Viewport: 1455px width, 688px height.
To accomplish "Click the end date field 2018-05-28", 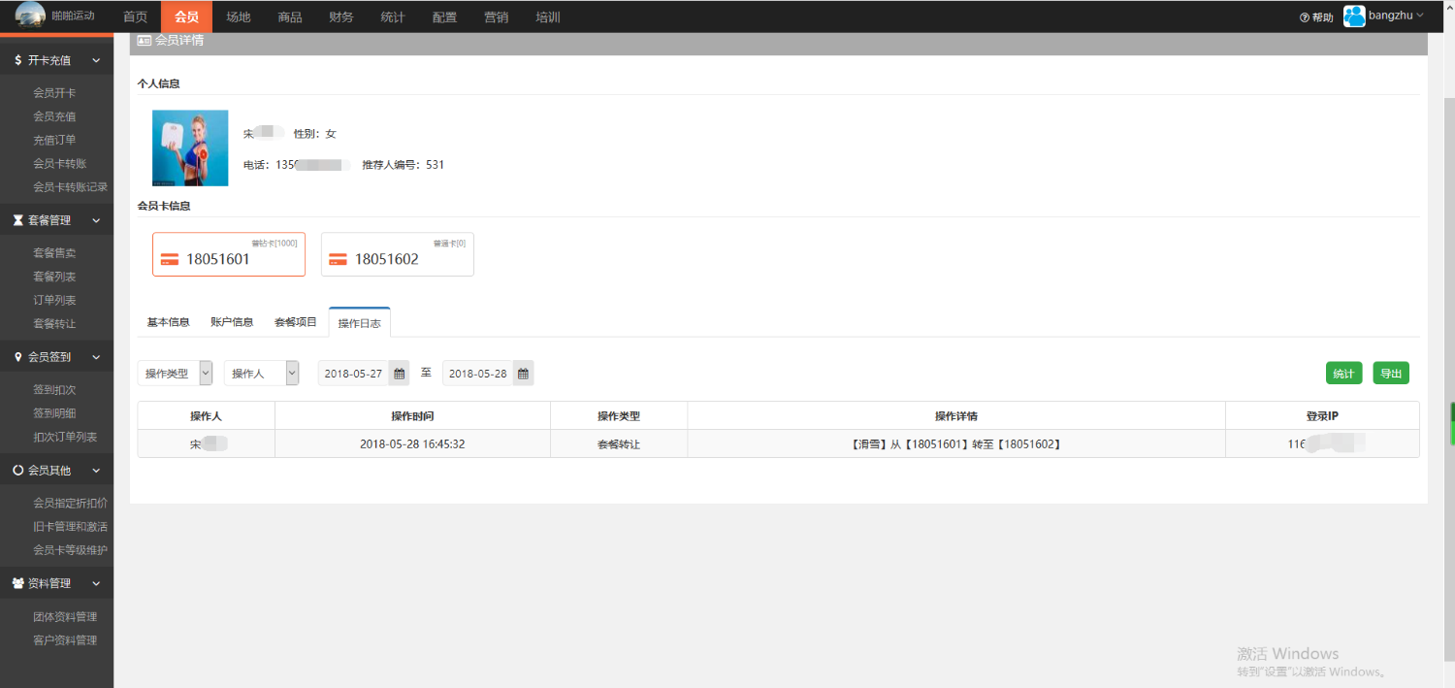I will [x=478, y=374].
